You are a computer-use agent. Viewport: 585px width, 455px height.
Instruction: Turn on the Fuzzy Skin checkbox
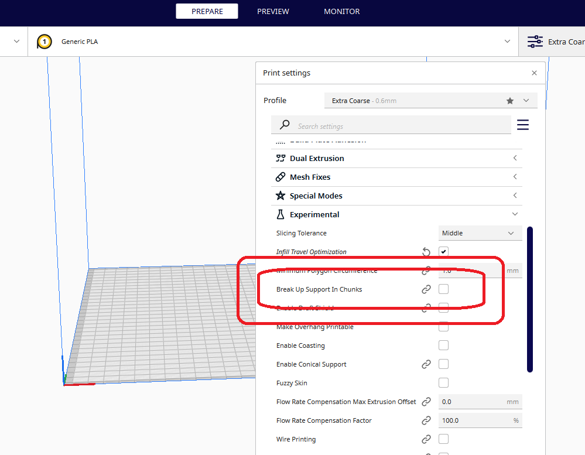pyautogui.click(x=444, y=382)
